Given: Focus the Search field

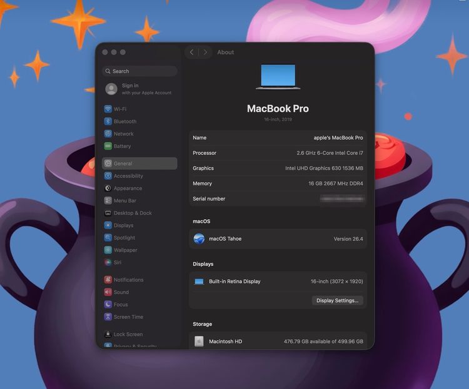Looking at the screenshot, I should click(x=139, y=71).
